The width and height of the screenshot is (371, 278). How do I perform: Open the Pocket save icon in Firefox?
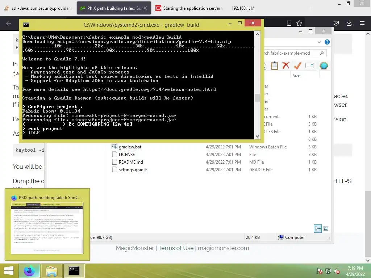point(336,23)
